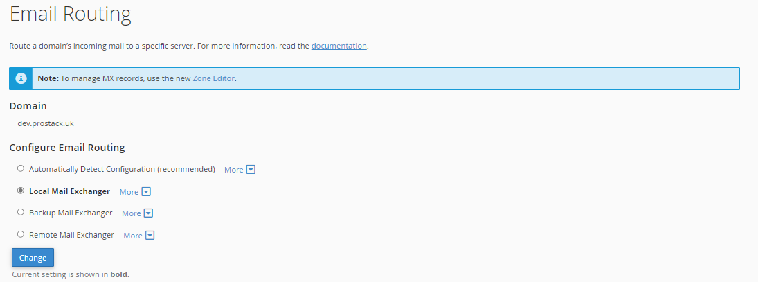Image resolution: width=758 pixels, height=282 pixels.
Task: Expand More text for Automatically Detect Configuration
Action: (233, 170)
